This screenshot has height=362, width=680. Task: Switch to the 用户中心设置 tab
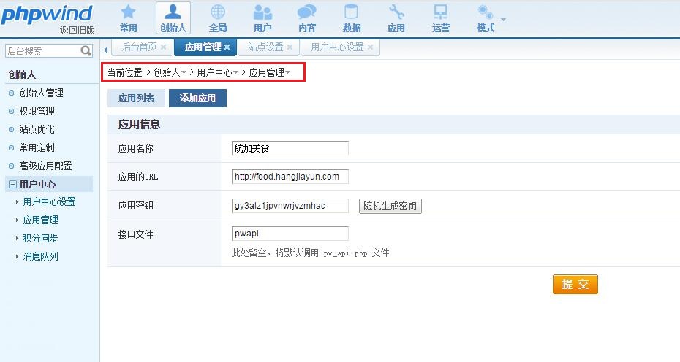coord(337,47)
